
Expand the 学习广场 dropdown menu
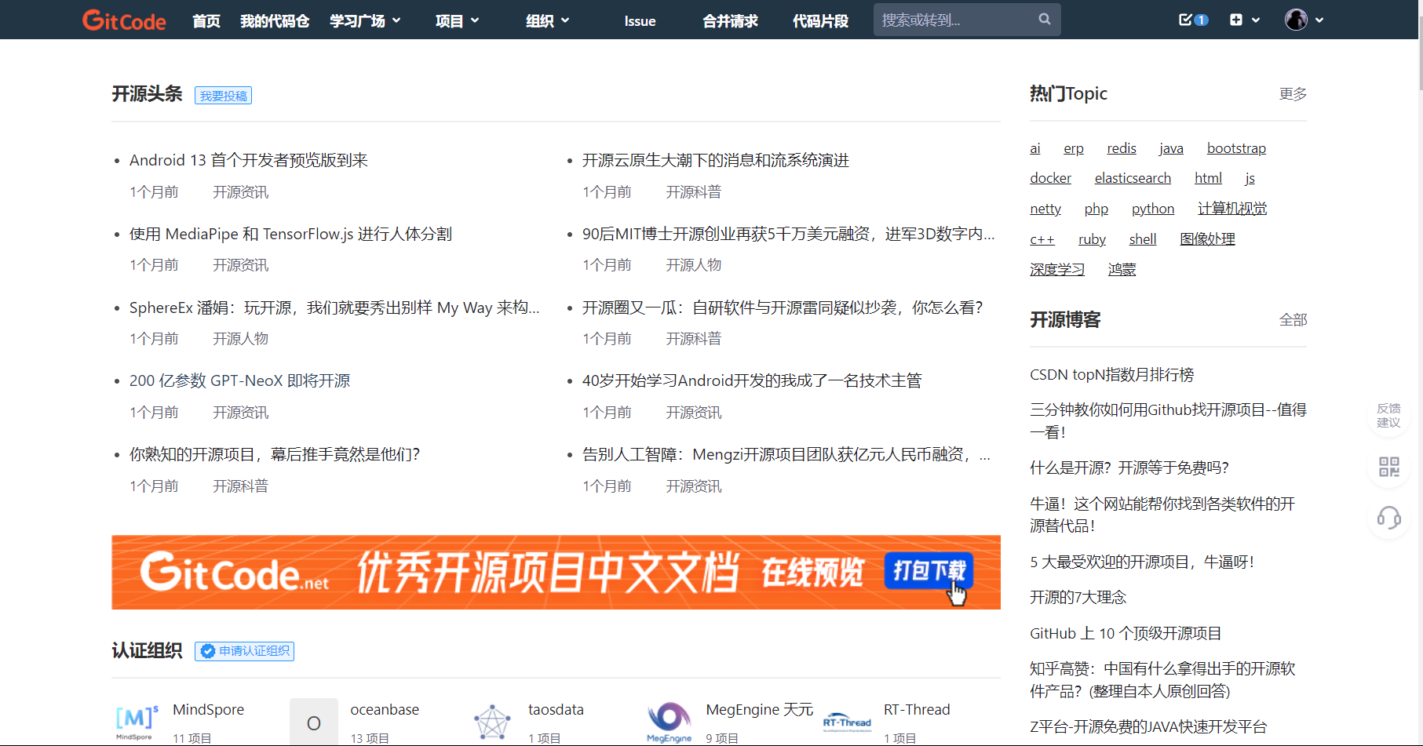tap(365, 20)
